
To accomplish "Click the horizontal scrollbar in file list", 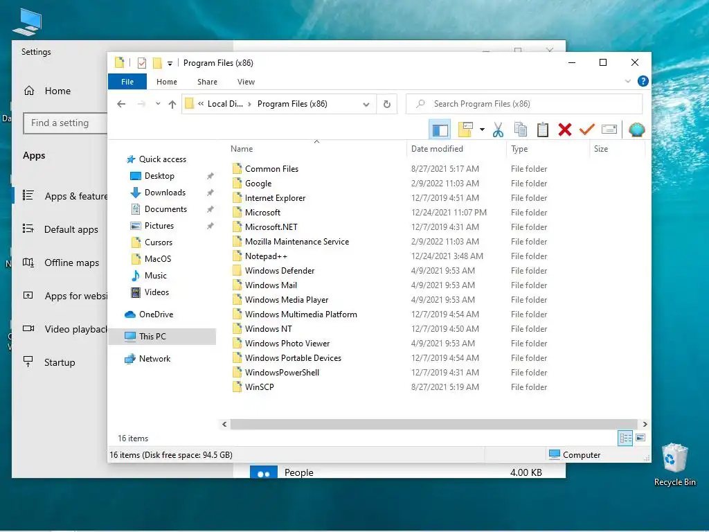I will click(433, 425).
